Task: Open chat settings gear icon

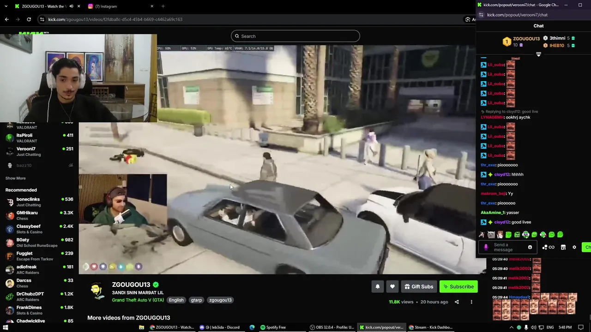Action: point(574,247)
